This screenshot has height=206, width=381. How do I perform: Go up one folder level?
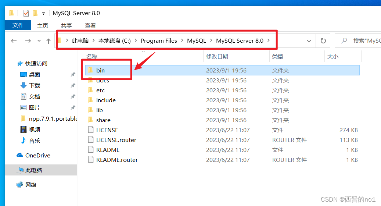(x=48, y=41)
